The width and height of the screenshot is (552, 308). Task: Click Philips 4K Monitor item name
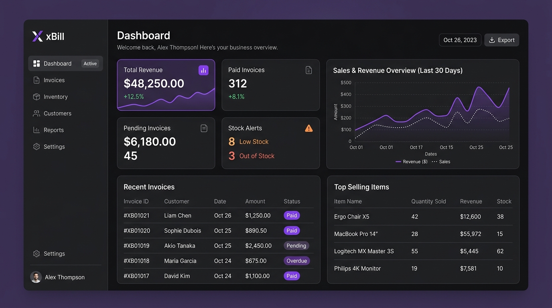pyautogui.click(x=357, y=268)
